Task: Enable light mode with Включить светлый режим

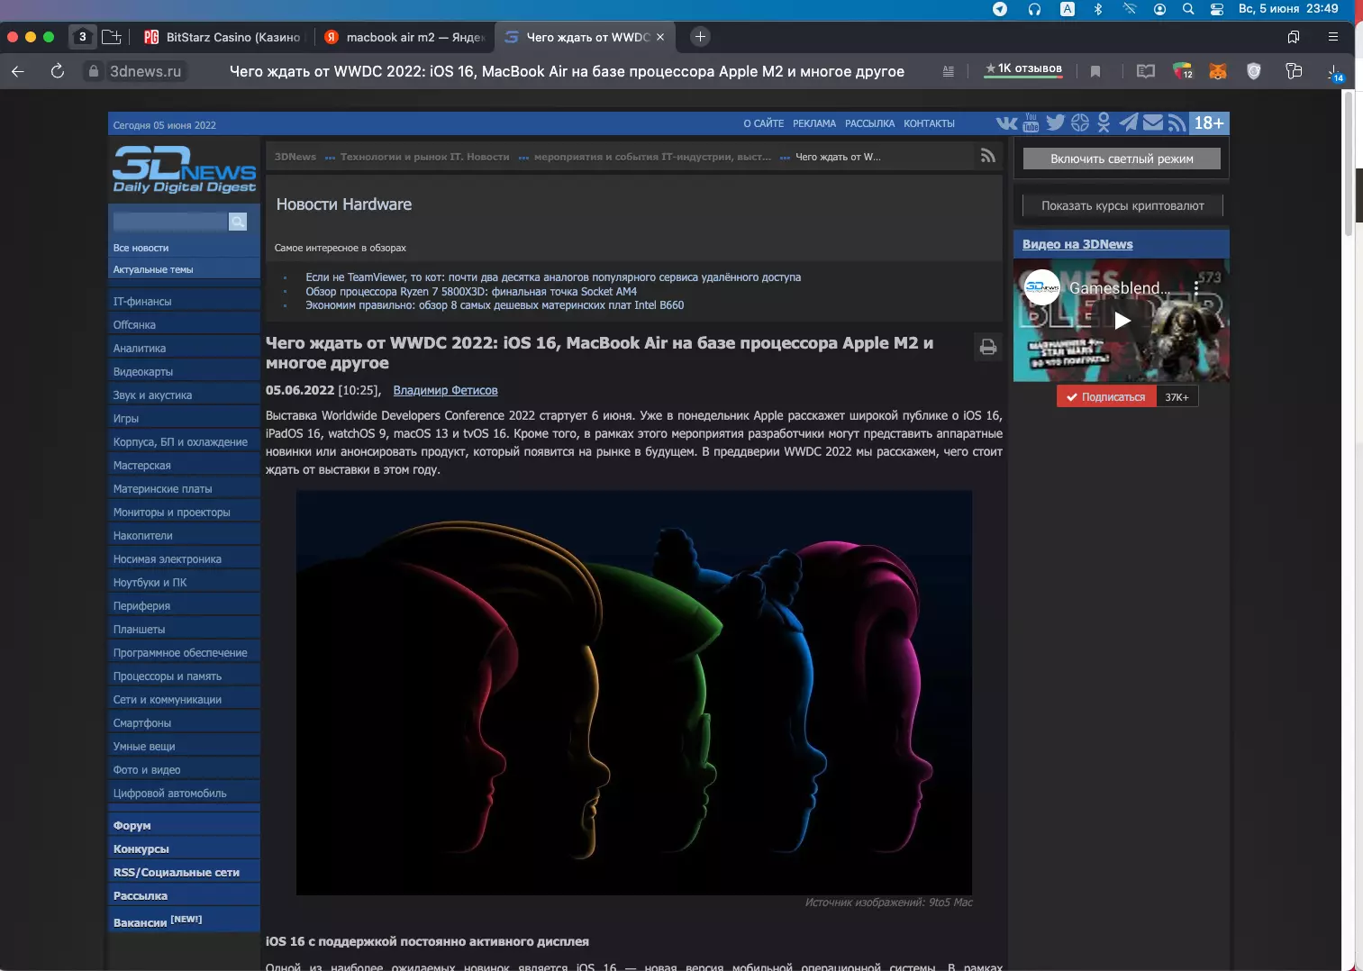Action: pos(1122,159)
